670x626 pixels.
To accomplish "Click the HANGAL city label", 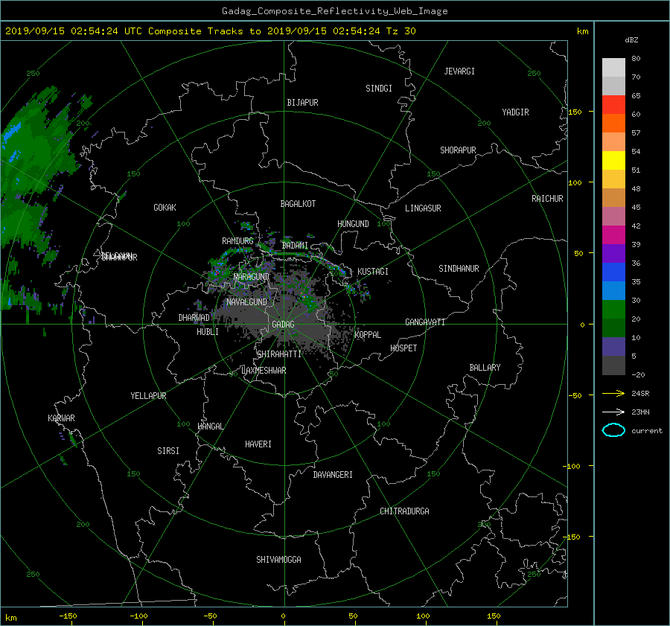I will point(210,427).
